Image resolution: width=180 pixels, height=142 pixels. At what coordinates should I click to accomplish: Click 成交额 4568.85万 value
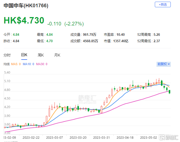pos(90,41)
